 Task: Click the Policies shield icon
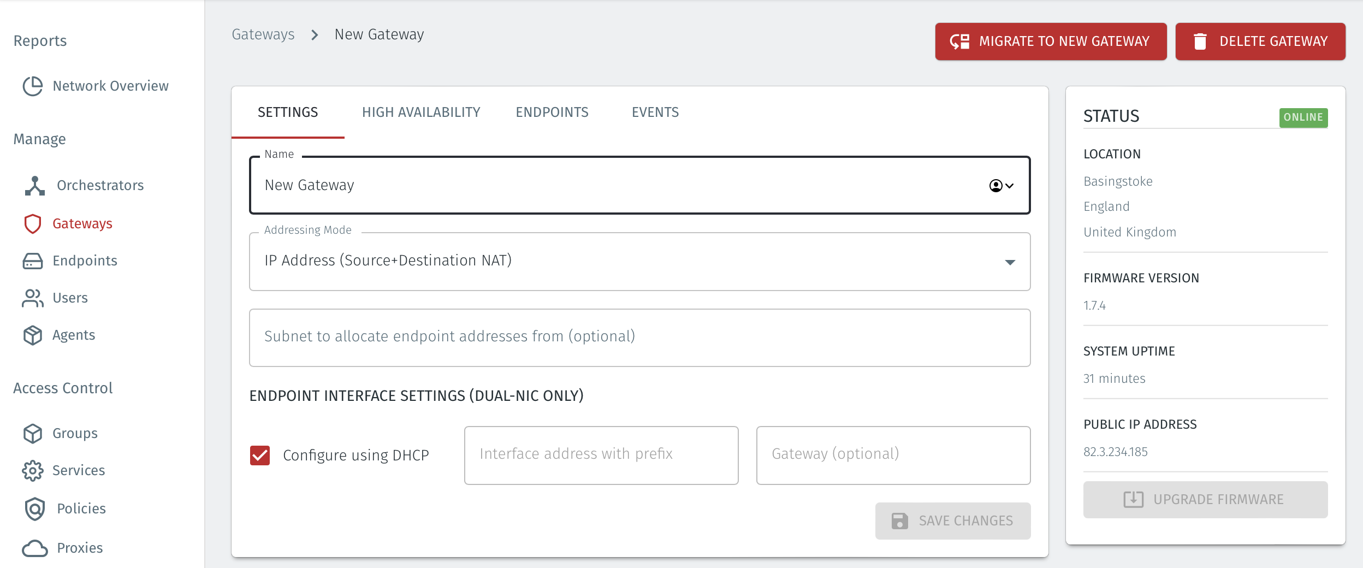[x=34, y=508]
